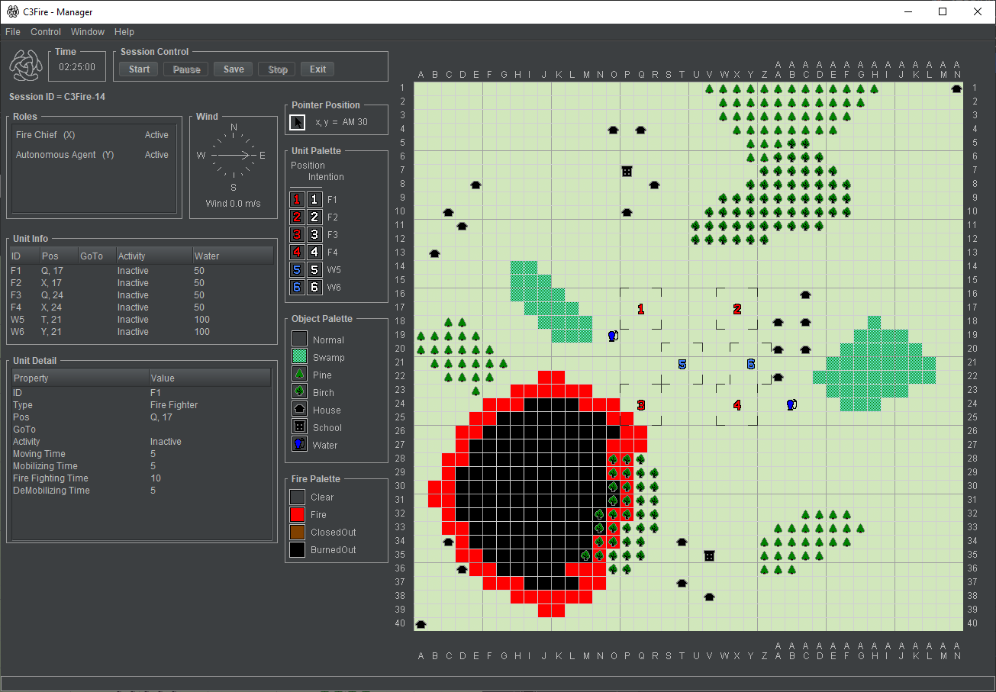Viewport: 996px width, 692px height.
Task: Pick the House object icon
Action: 299,409
